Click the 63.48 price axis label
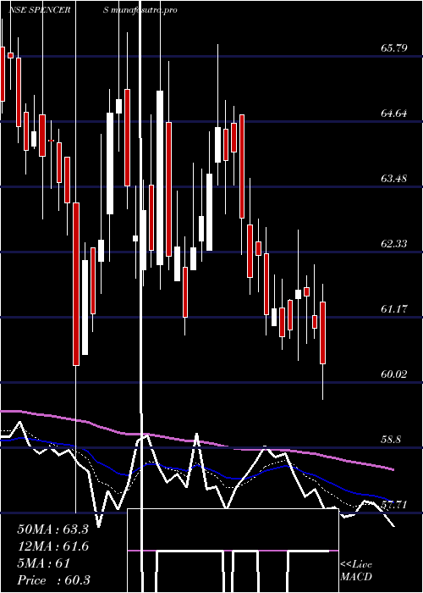This screenshot has width=423, height=593. (394, 178)
